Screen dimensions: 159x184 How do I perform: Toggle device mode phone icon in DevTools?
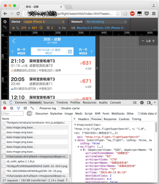pos(11,102)
